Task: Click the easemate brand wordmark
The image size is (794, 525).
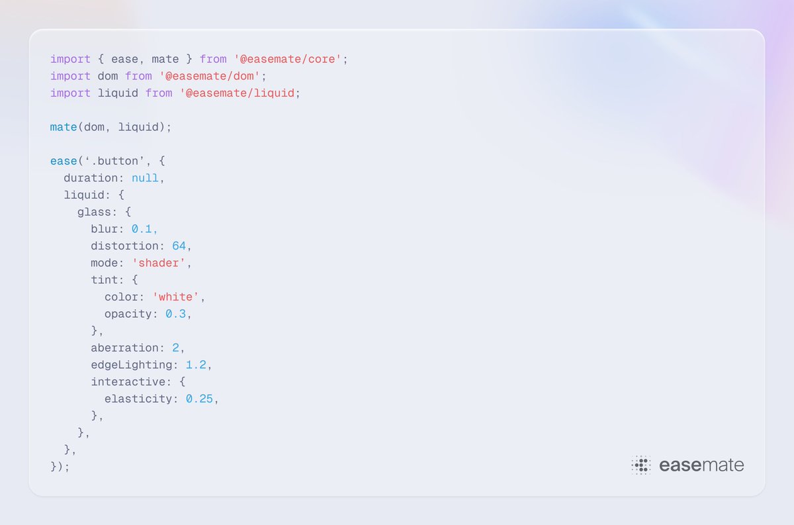Action: tap(701, 465)
